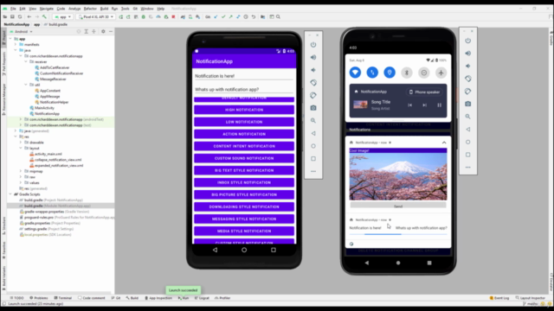This screenshot has height=311, width=554.
Task: Click the Save All toolbar icon
Action: 12,16
